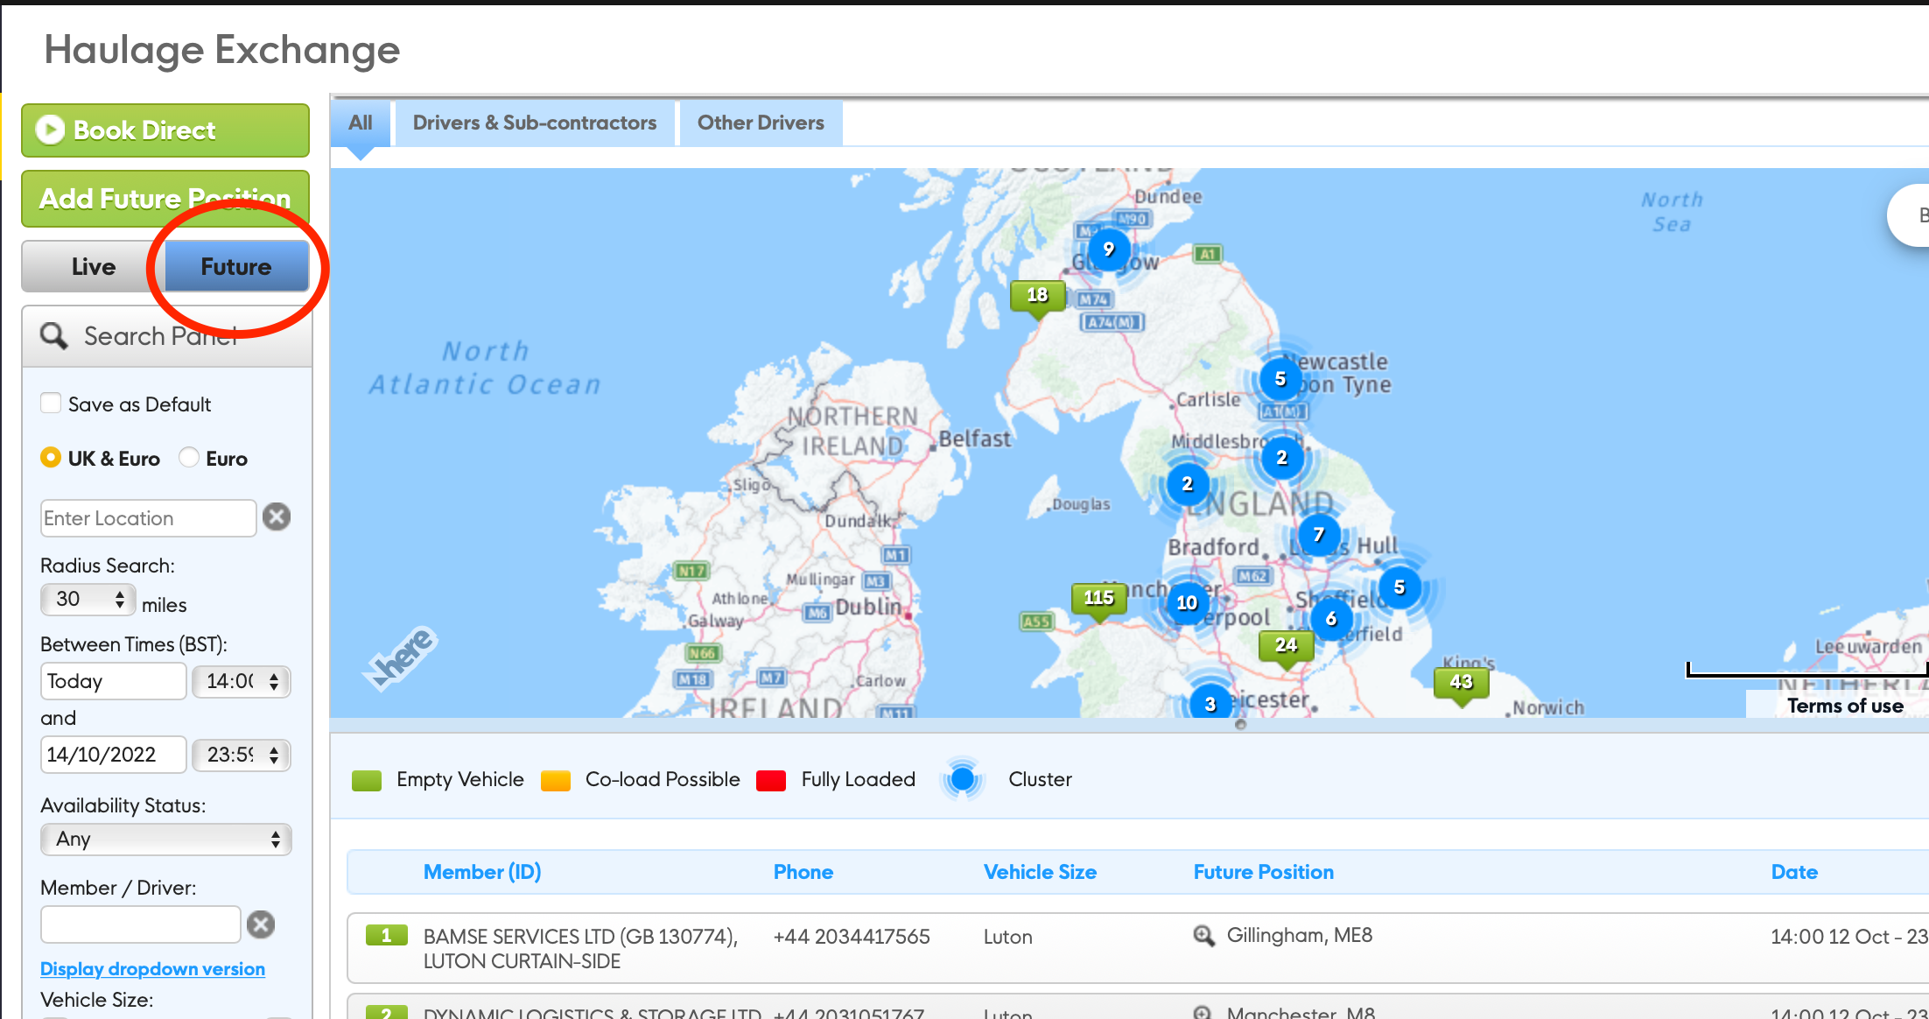1929x1019 pixels.
Task: Open the green map marker 43
Action: click(1461, 685)
